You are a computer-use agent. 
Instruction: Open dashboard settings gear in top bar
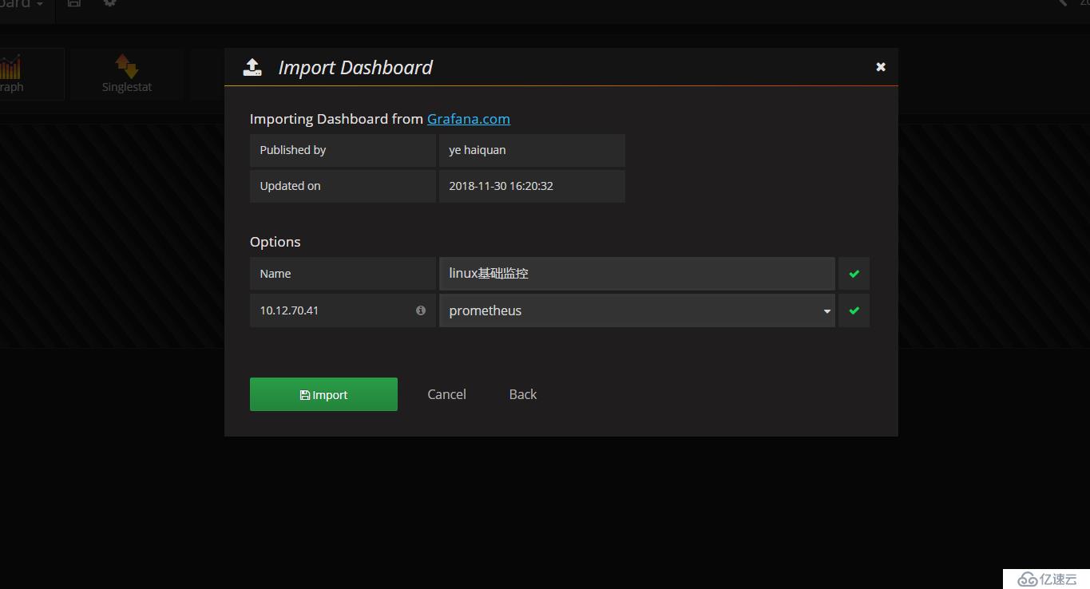pos(109,3)
